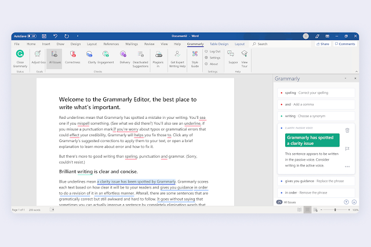Open the Home tab
Viewport: 371px width, 247px height.
click(31, 44)
